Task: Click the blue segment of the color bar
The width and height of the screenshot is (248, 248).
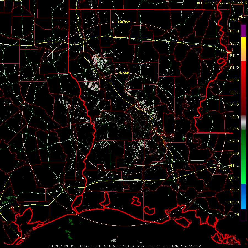Action: pos(243,196)
